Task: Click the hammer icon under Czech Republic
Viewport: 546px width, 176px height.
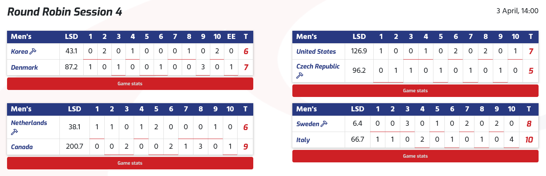Action: [300, 76]
